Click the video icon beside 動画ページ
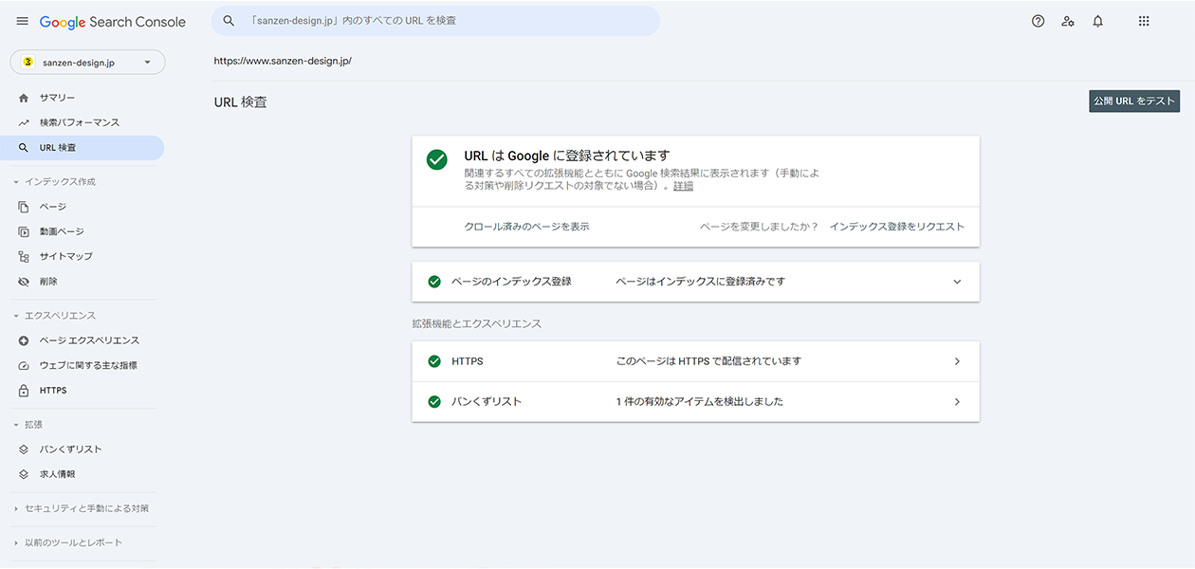1195x569 pixels. point(24,231)
